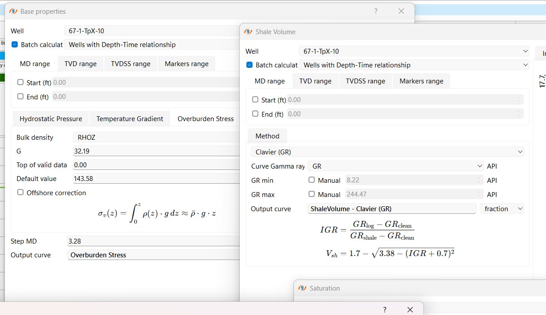Click the help question mark at bottom dialog
Screen dimensions: 546x315
(x=384, y=310)
